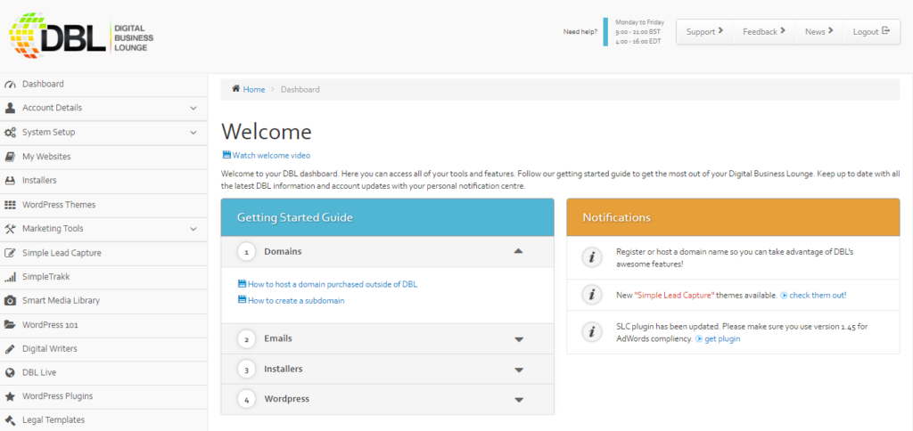
Task: Click the DBL Digital Business Lounge logo
Action: [81, 35]
